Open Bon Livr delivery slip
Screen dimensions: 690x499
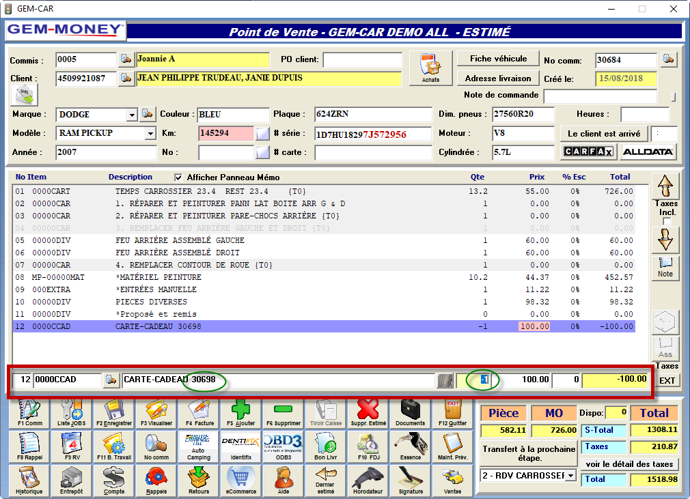(x=326, y=446)
